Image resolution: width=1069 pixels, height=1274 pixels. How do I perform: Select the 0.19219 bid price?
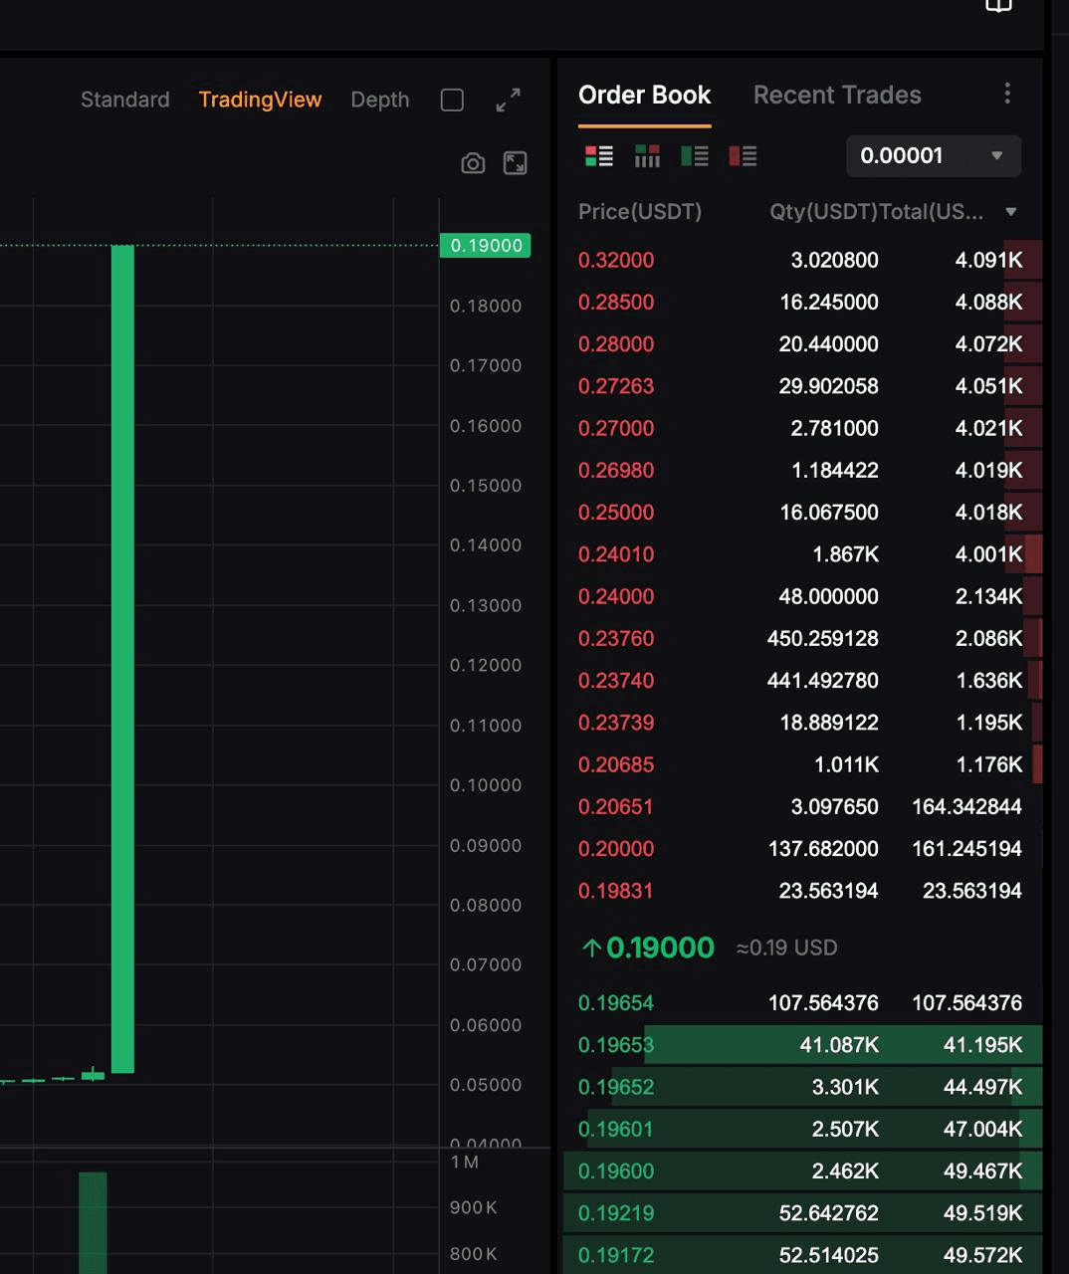[x=616, y=1213]
